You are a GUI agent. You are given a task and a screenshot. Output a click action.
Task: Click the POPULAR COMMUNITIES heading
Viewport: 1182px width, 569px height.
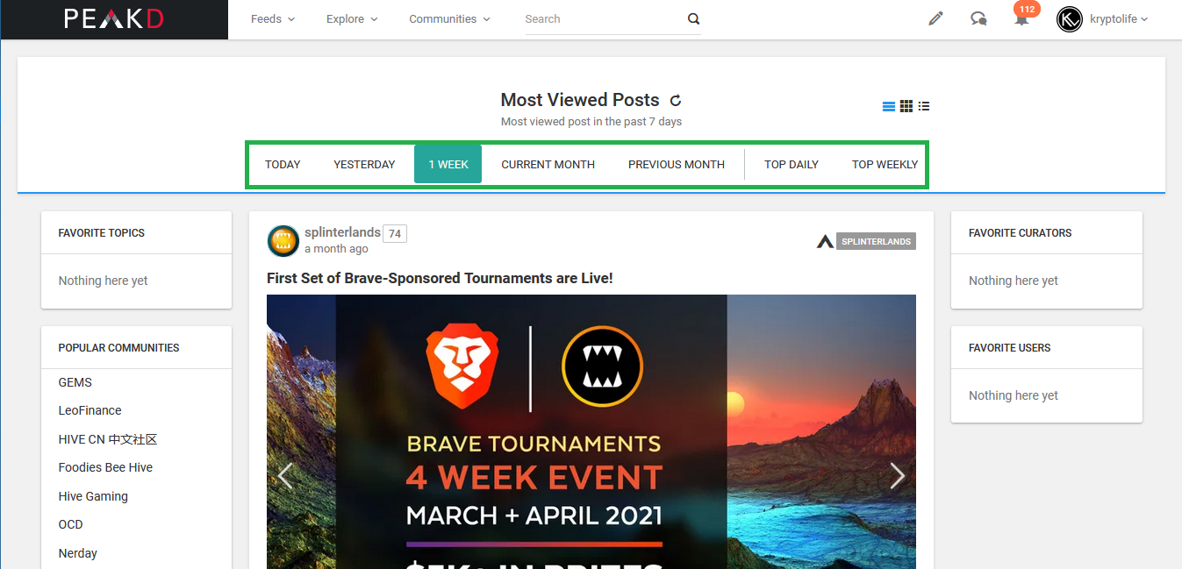(x=118, y=348)
